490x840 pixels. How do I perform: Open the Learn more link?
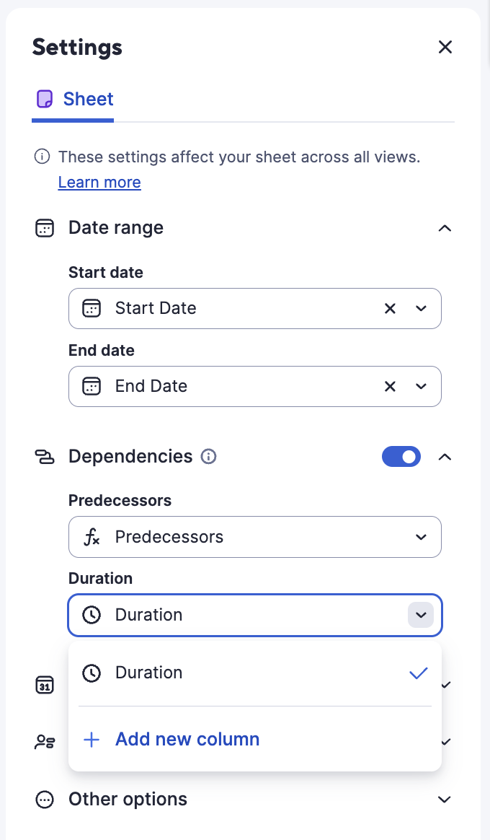[x=99, y=182]
